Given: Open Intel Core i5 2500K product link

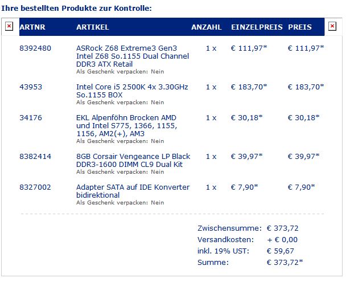Looking at the screenshot, I should [x=132, y=91].
